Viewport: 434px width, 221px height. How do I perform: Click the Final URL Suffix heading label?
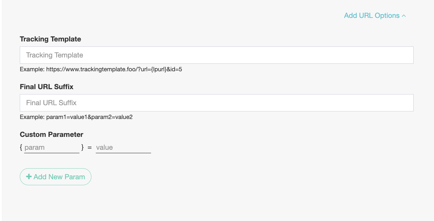coord(46,87)
